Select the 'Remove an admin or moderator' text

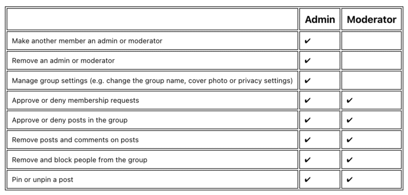[63, 61]
